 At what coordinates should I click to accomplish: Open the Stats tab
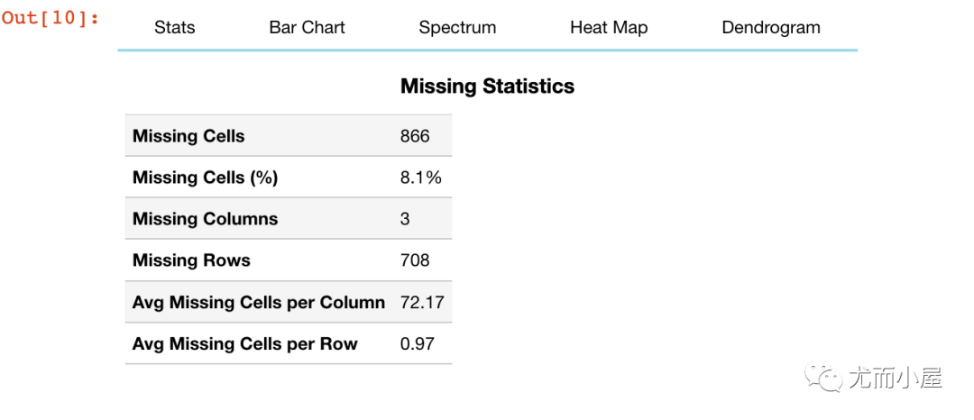coord(175,28)
